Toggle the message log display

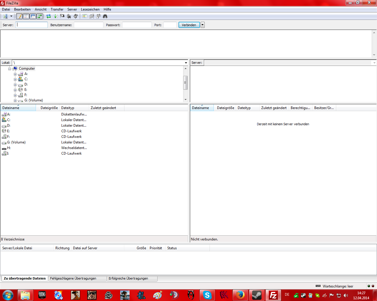(x=19, y=16)
